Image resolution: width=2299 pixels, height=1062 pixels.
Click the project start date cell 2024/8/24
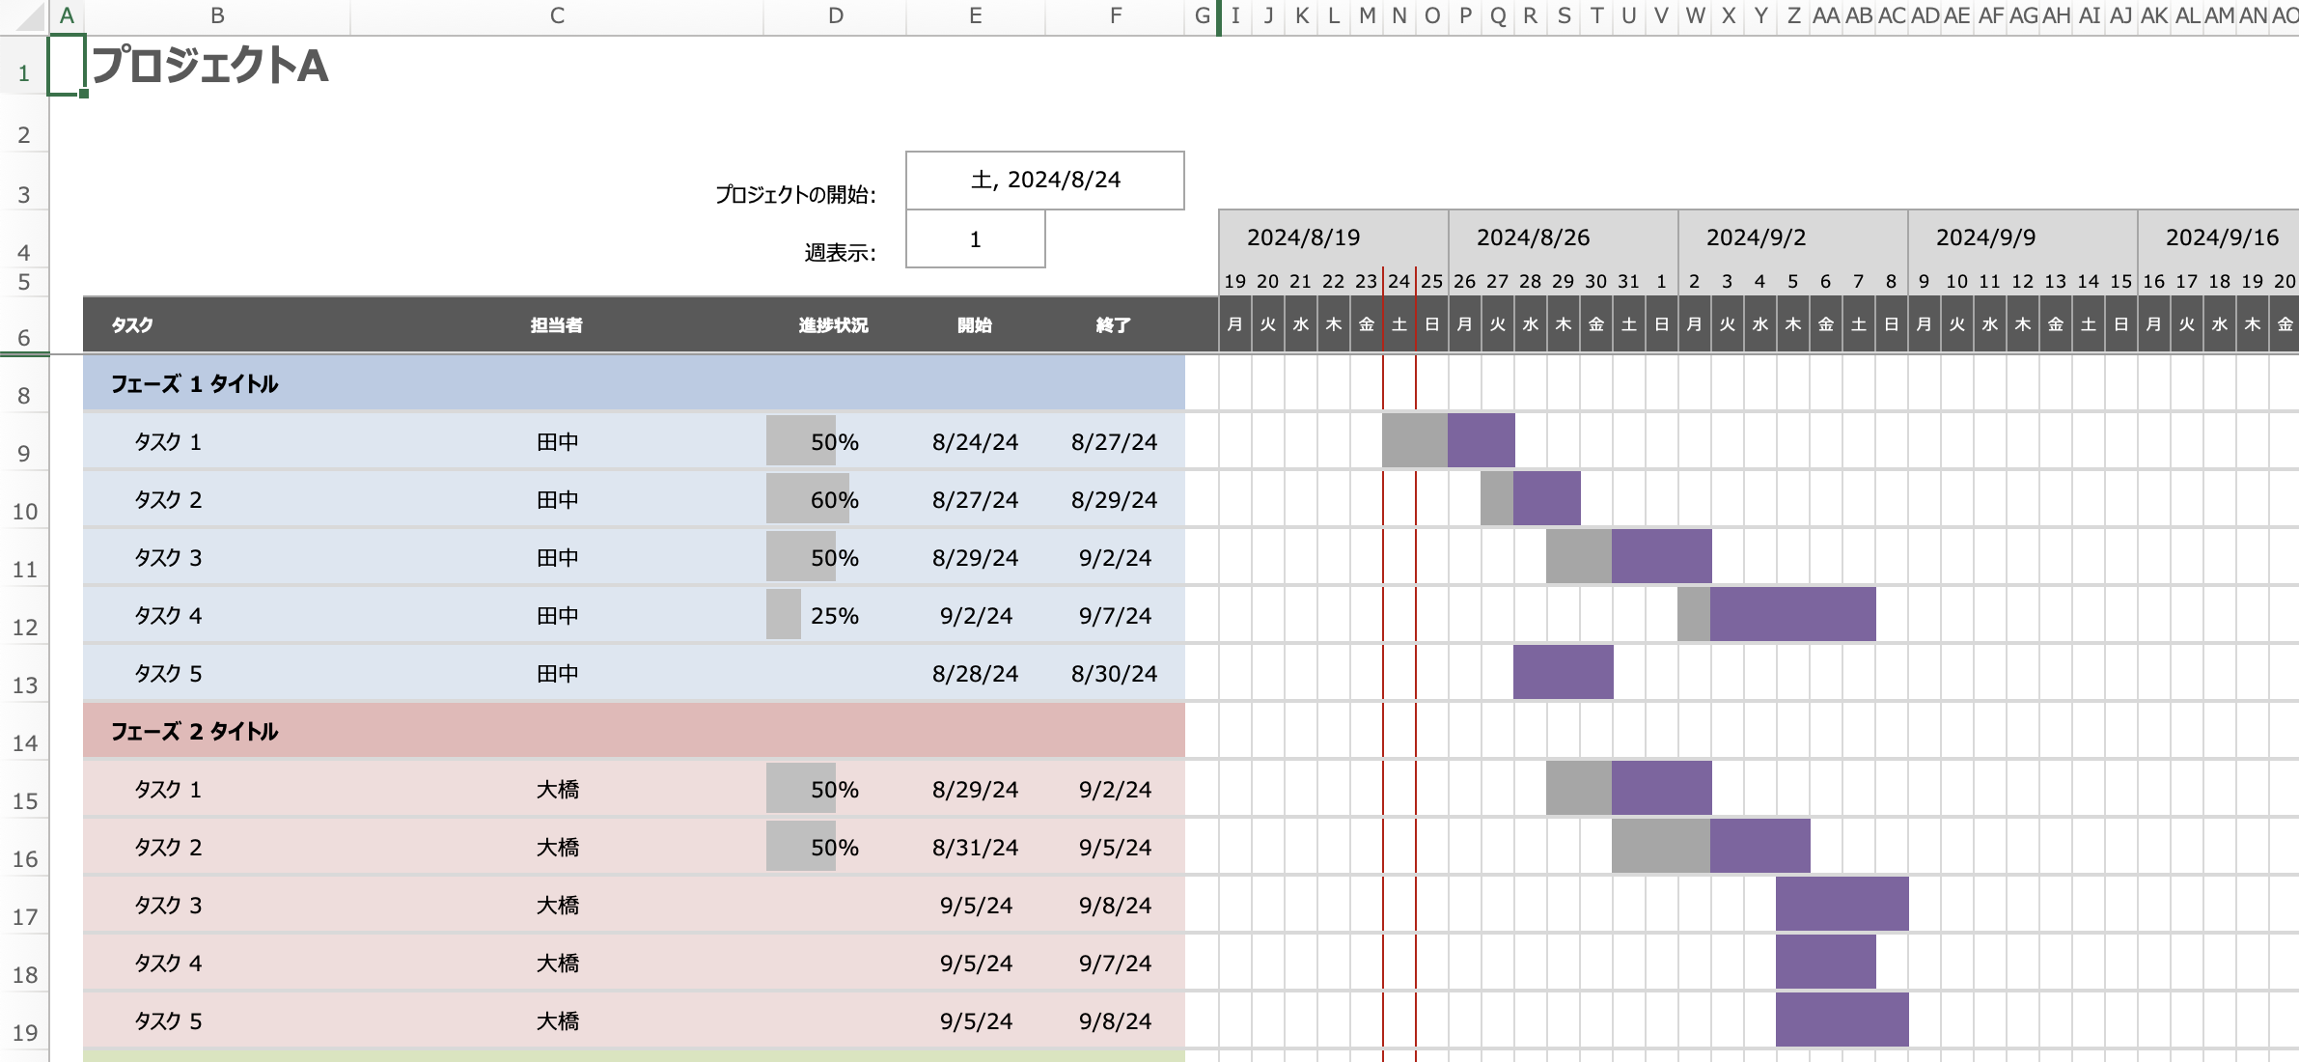click(1044, 181)
